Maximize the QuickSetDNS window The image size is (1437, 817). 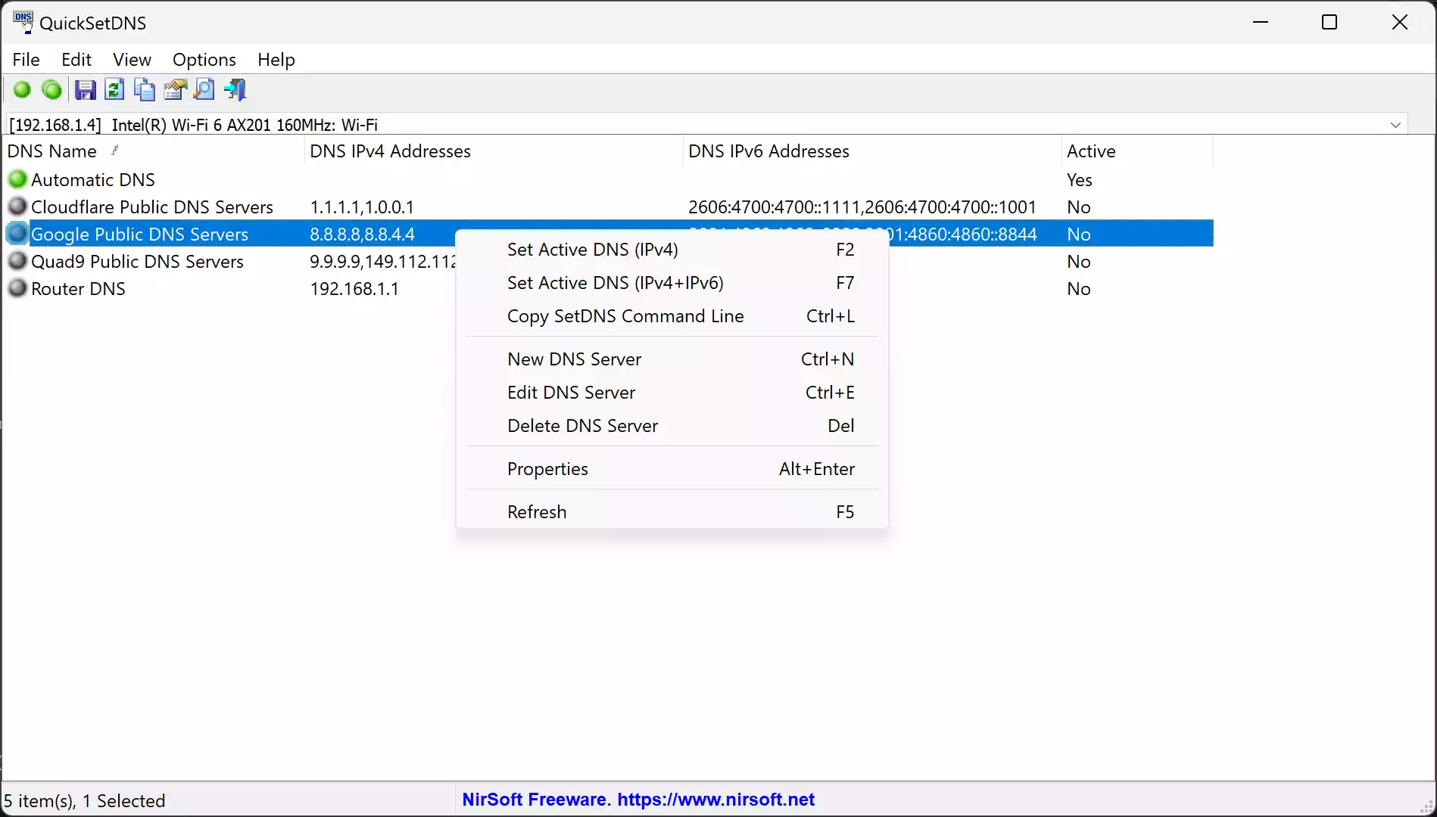coord(1329,22)
